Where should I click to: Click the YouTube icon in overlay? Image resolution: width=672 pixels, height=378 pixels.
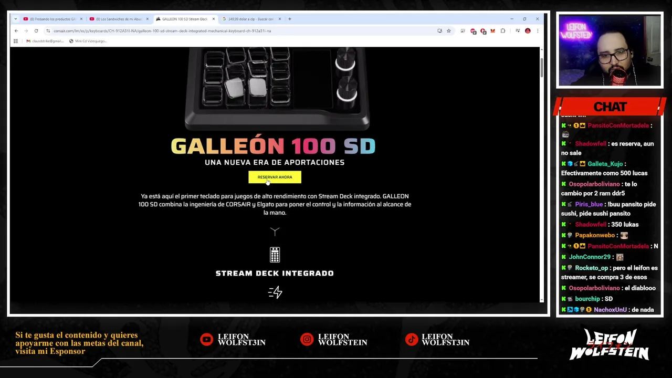(x=207, y=340)
